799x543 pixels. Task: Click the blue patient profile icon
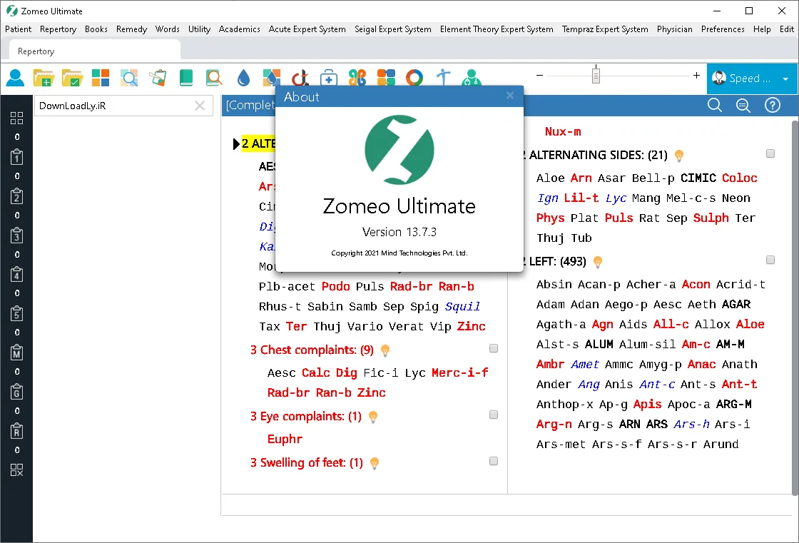tap(15, 78)
